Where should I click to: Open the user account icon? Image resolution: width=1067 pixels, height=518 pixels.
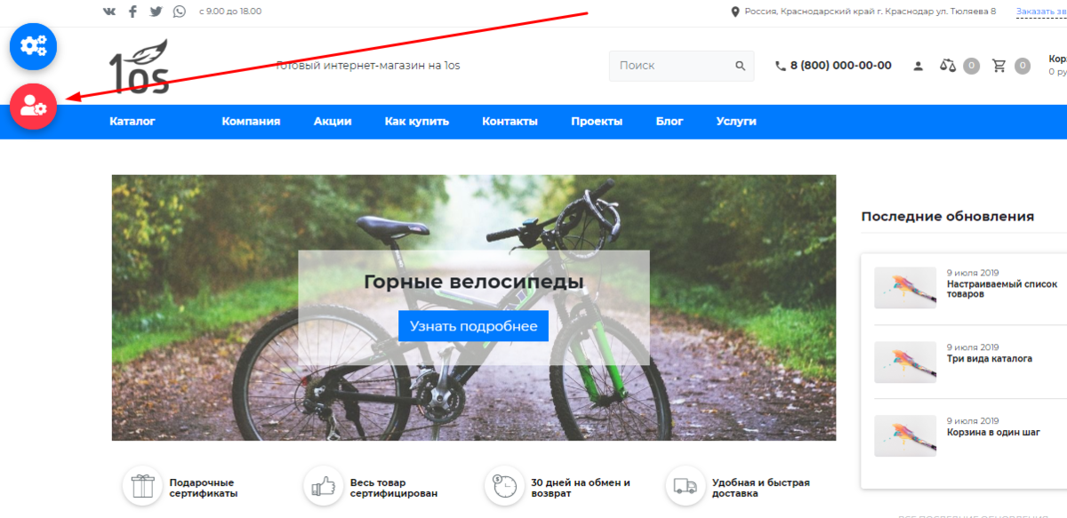coord(919,66)
